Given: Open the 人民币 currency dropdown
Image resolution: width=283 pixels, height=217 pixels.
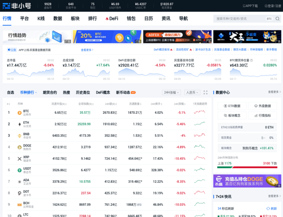Looking at the screenshot, I should point(192,92).
